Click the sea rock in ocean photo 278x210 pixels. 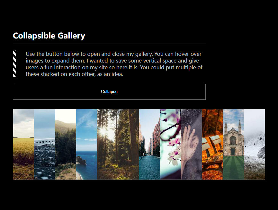pos(81,160)
